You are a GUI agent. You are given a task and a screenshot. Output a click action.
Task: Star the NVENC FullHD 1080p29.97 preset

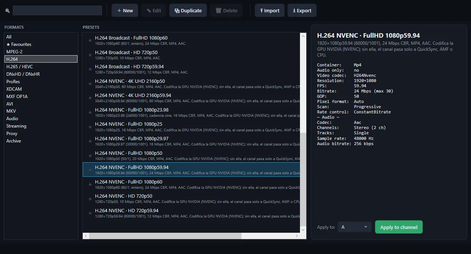coord(90,141)
